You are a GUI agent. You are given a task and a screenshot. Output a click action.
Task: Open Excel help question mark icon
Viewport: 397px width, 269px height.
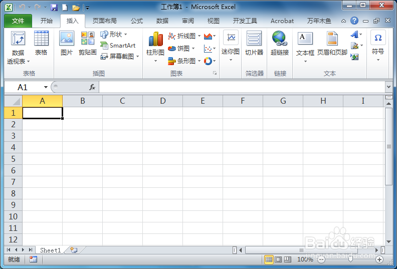tap(354, 21)
